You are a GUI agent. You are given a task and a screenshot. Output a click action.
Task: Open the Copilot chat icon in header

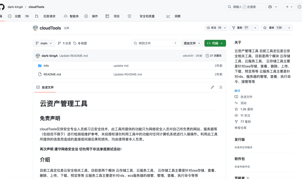[270, 7]
